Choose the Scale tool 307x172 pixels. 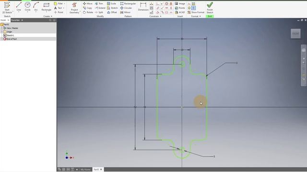click(x=111, y=3)
